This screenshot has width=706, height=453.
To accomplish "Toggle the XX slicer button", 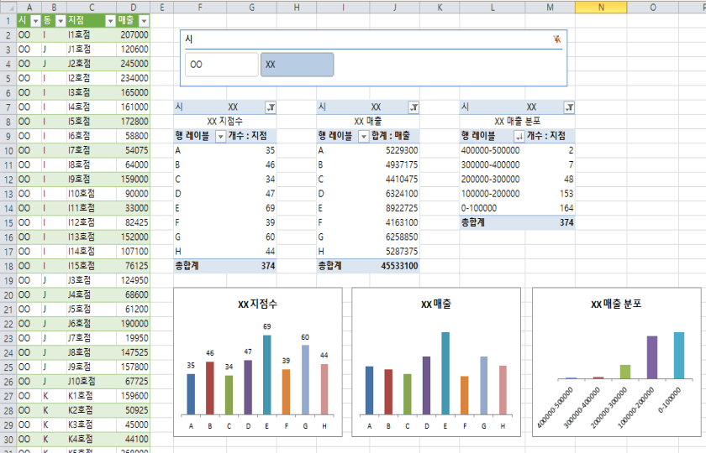I will pos(297,65).
